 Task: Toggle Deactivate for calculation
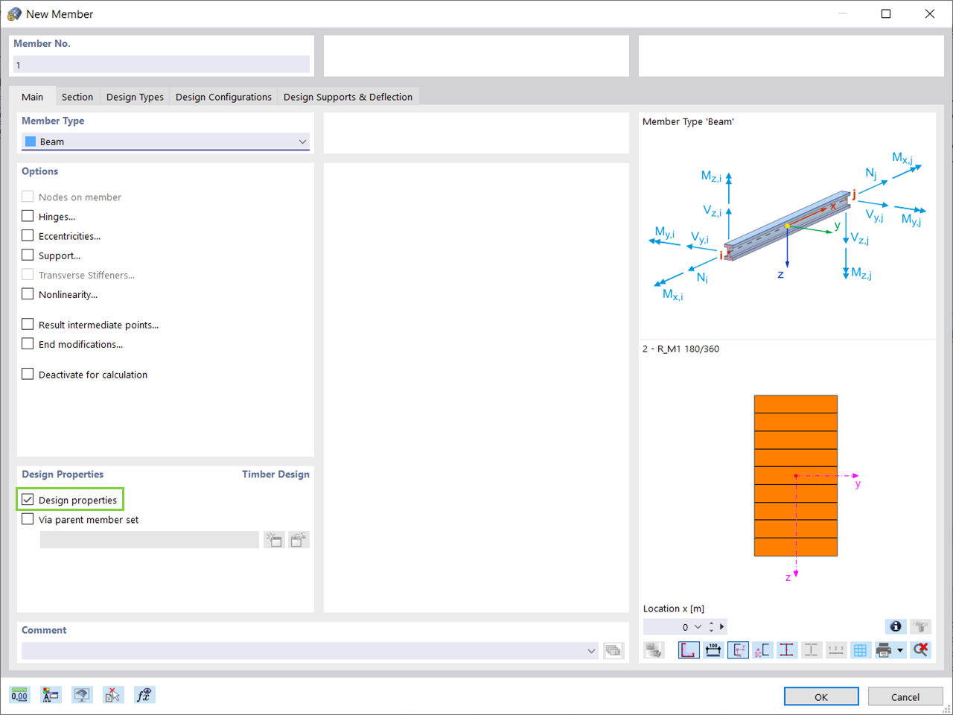(x=28, y=374)
